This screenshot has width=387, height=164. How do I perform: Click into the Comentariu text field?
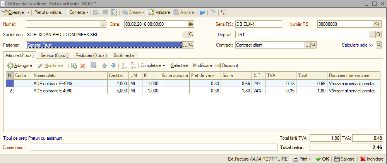point(154,147)
